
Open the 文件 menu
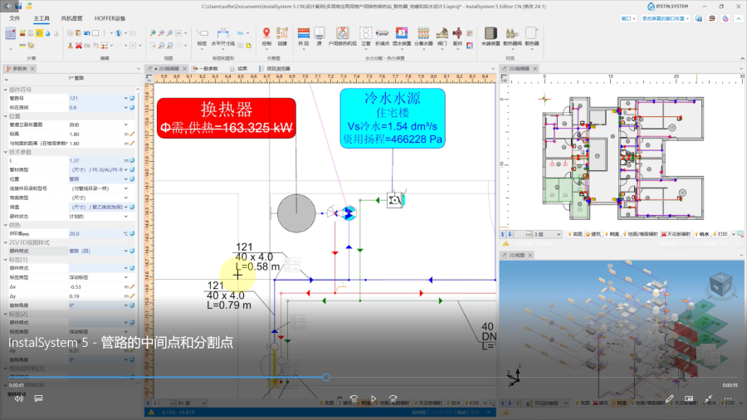tap(15, 18)
